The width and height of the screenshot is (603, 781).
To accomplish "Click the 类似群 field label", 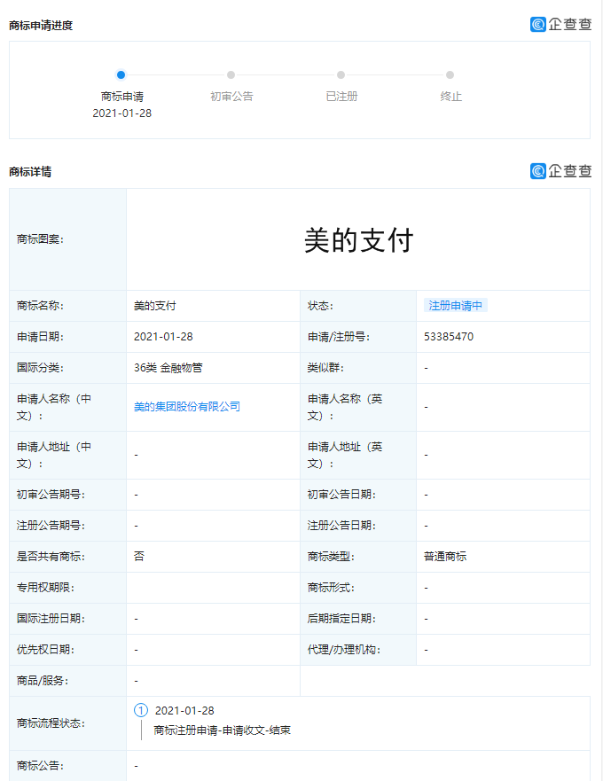I will (326, 368).
